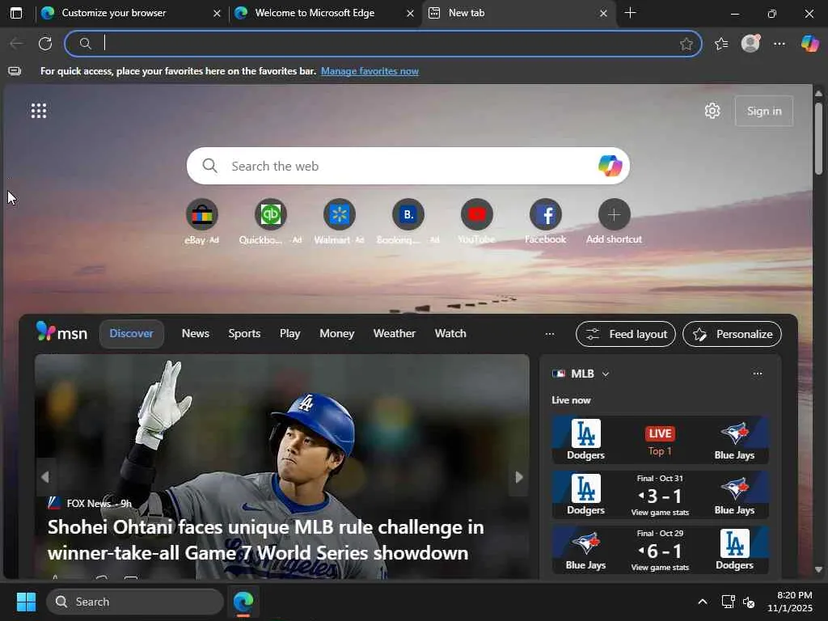Select the New tab tab
Screen dimensions: 828x621
pyautogui.click(x=467, y=13)
